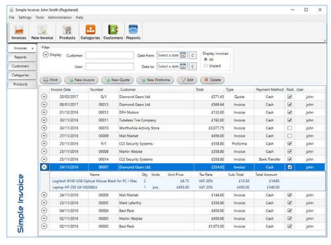Open the Invoices toolbar icon
Image resolution: width=331 pixels, height=245 pixels.
19,32
